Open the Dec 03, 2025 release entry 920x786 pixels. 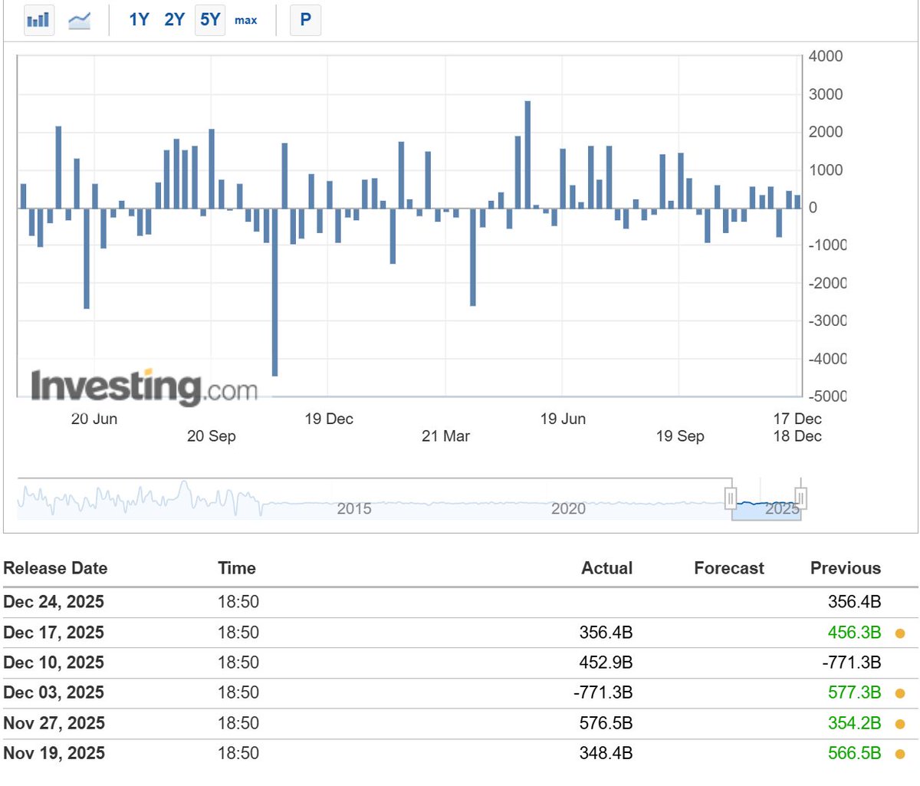tap(54, 692)
